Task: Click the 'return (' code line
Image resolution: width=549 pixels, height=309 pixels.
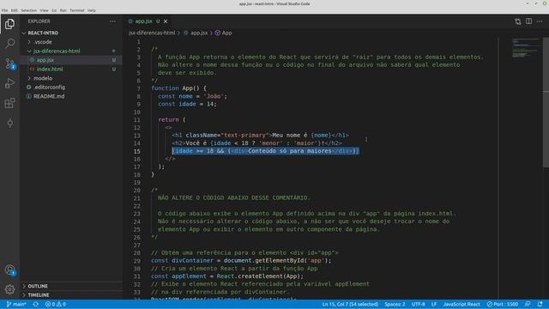Action: (x=172, y=120)
